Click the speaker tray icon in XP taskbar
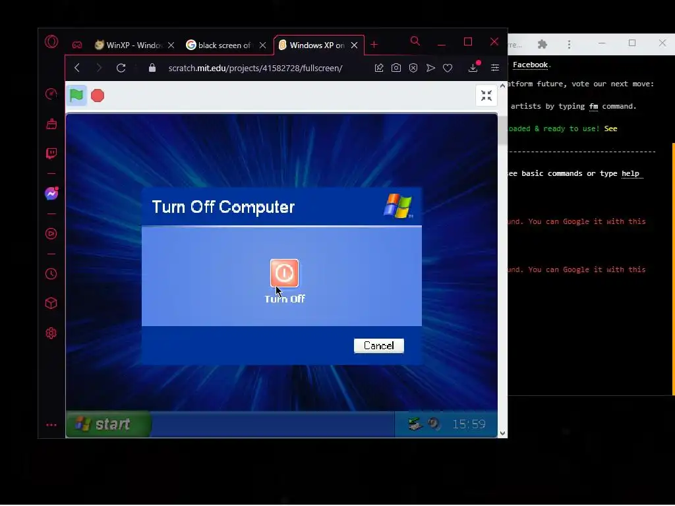This screenshot has width=675, height=506. [x=434, y=424]
